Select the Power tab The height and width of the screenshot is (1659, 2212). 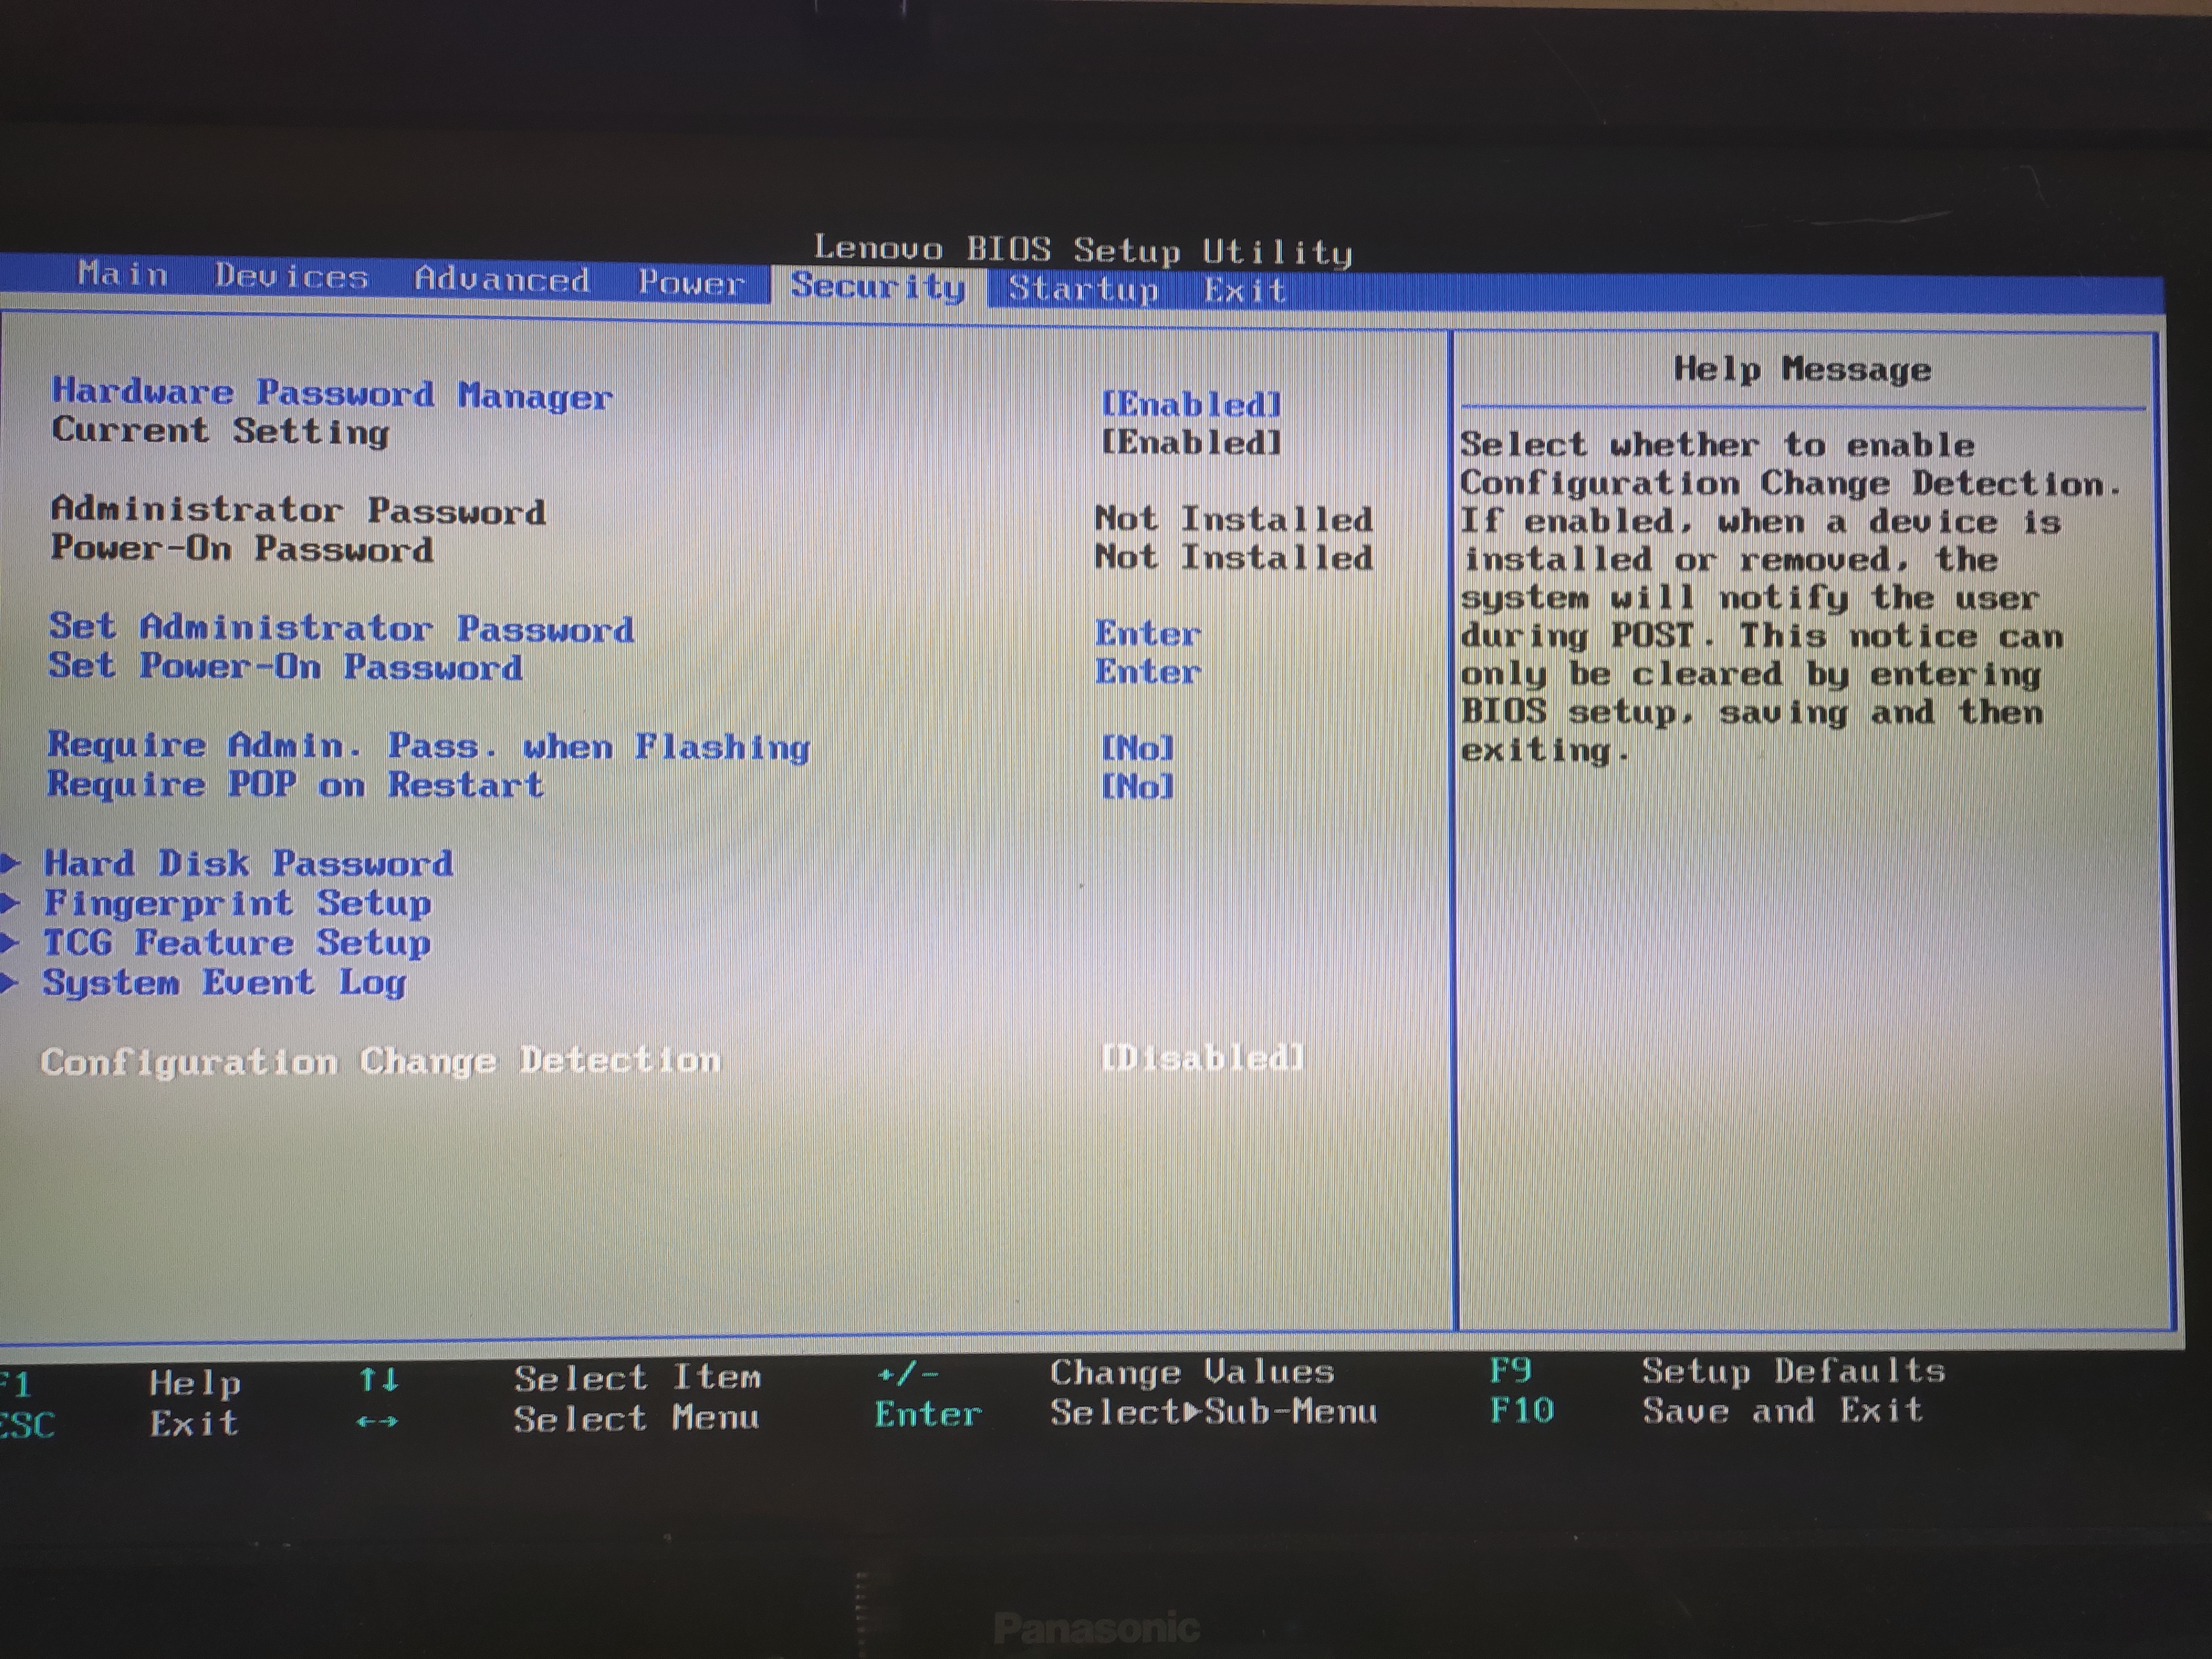point(691,282)
